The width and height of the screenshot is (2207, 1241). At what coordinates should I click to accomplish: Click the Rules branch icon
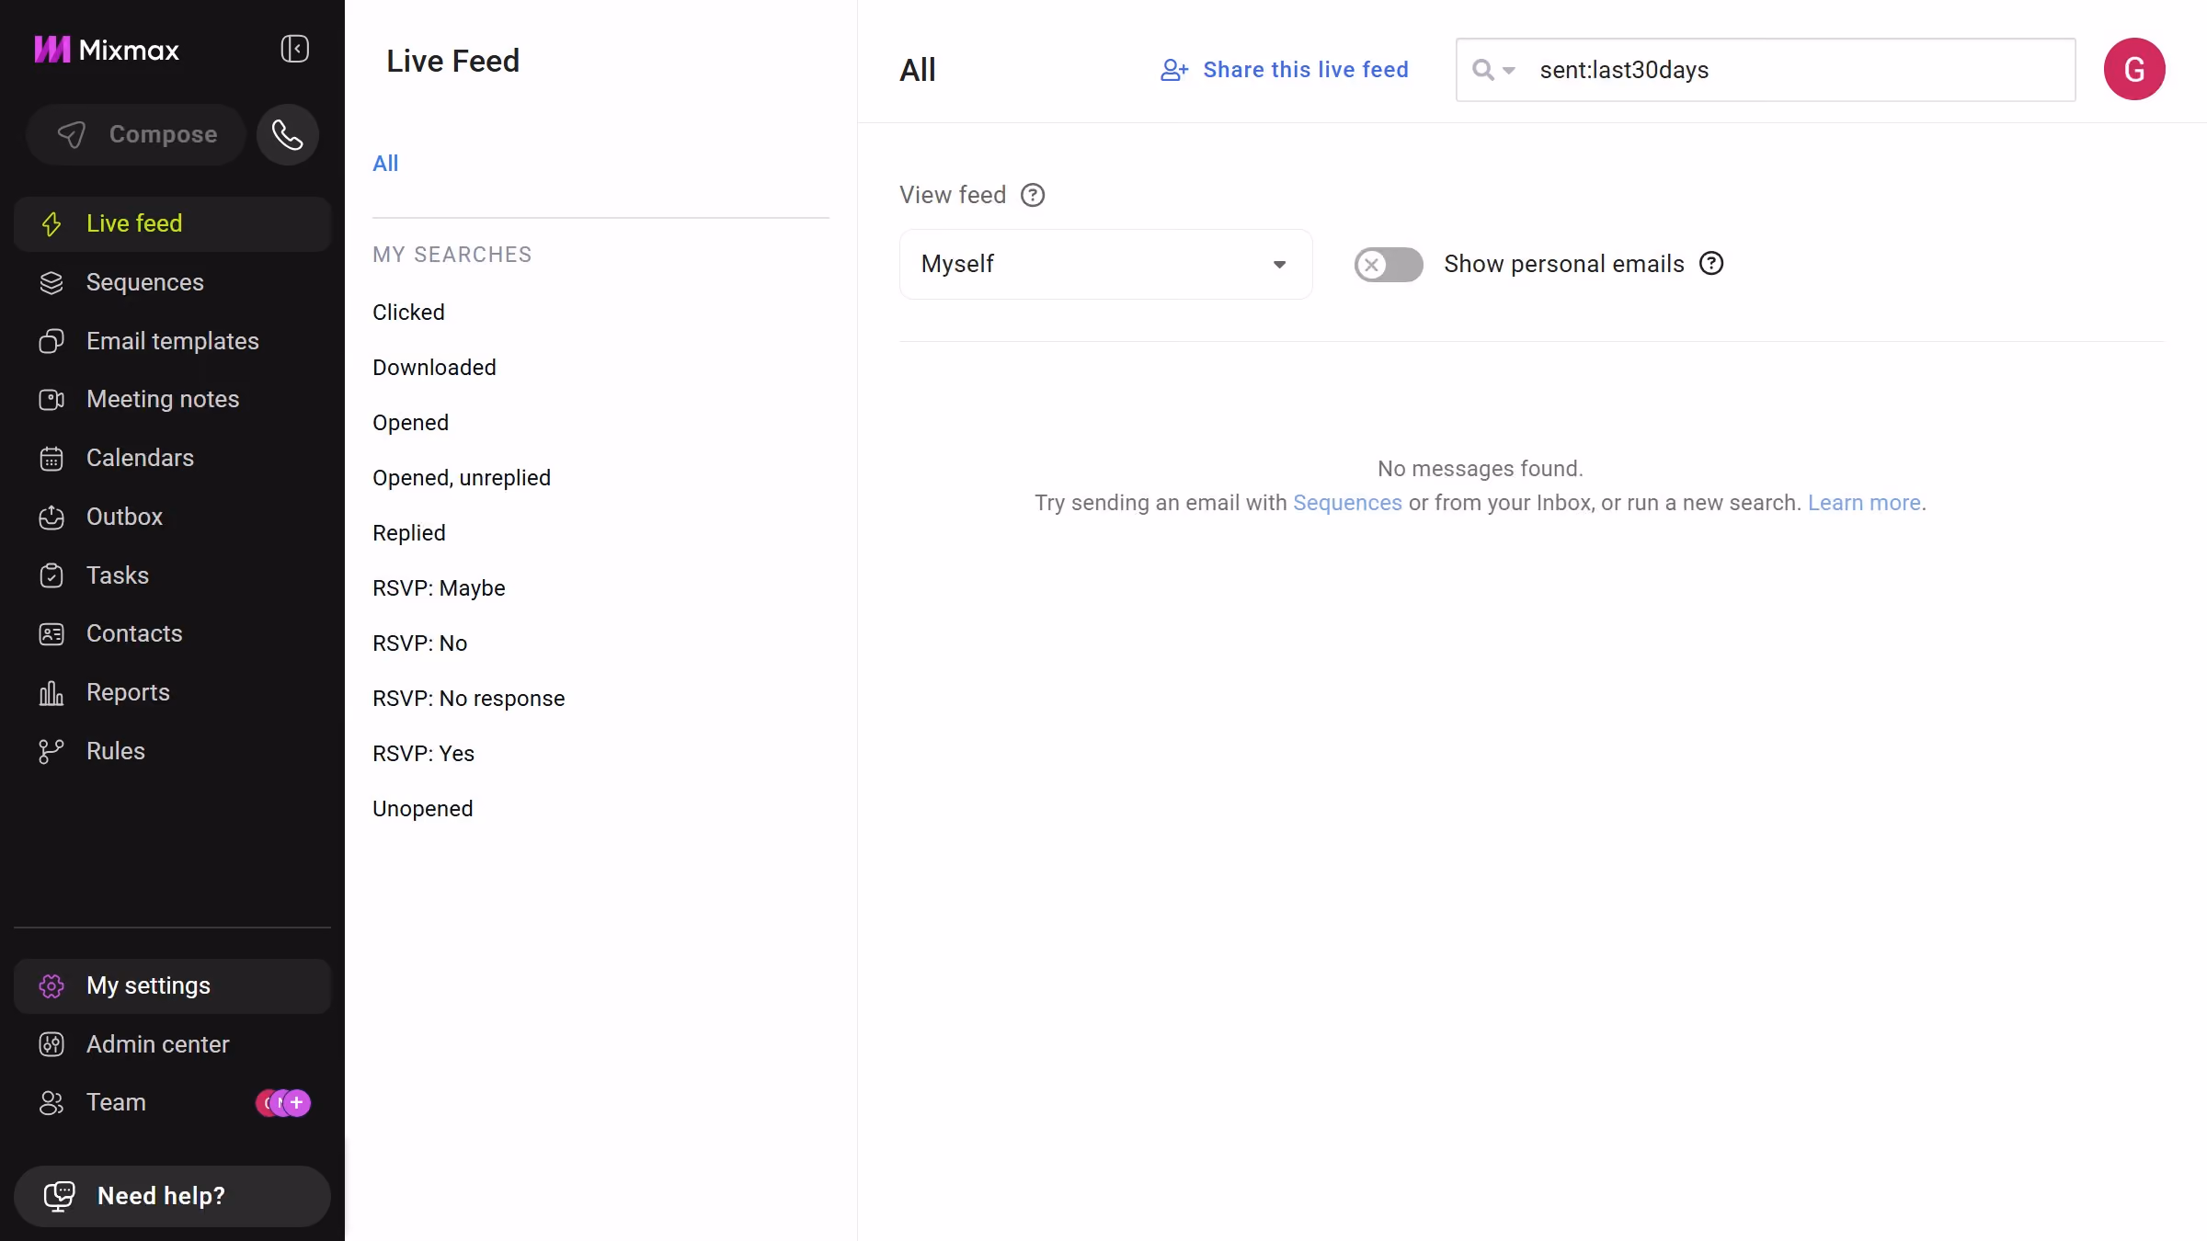coord(51,752)
